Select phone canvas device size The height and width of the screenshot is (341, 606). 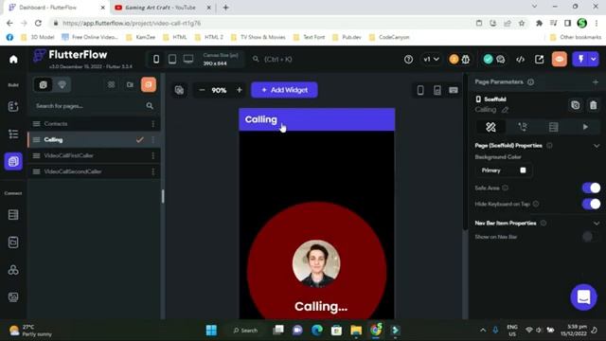click(x=156, y=59)
